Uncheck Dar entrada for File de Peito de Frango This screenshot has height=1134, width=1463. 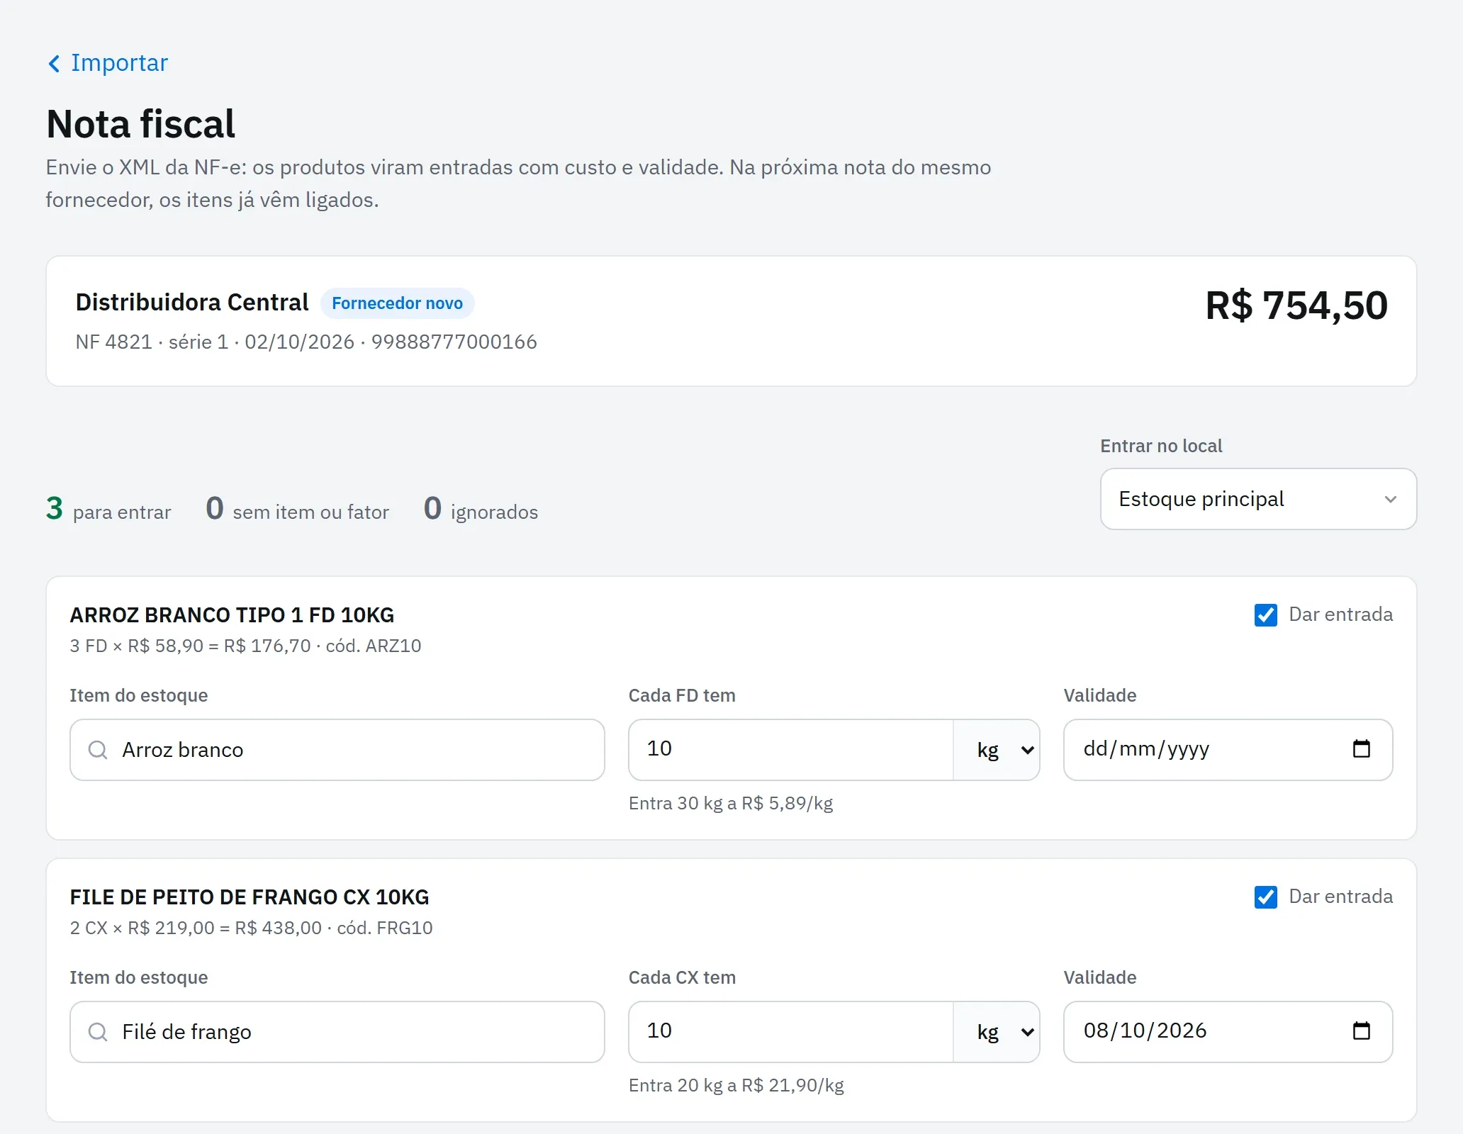(1265, 897)
